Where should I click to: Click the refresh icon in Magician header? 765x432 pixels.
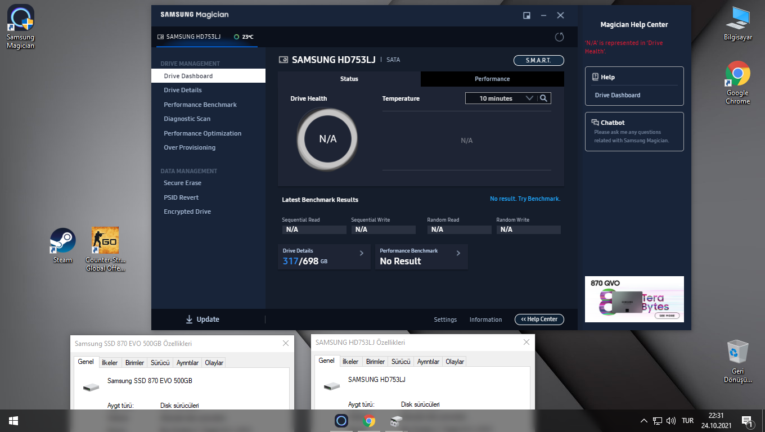[559, 37]
